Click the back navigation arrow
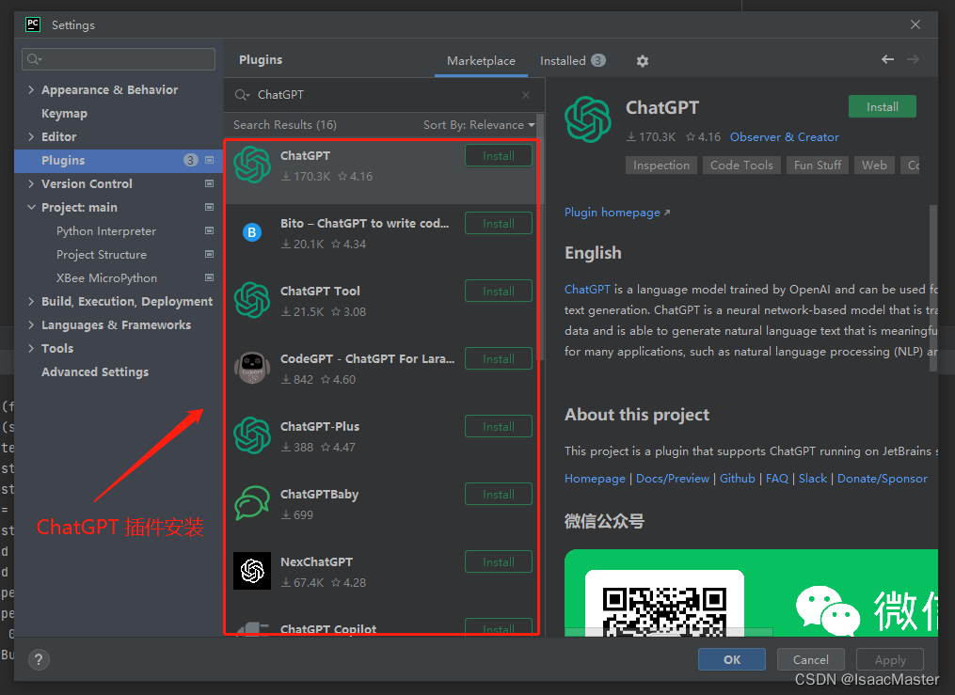This screenshot has width=955, height=695. click(x=887, y=59)
